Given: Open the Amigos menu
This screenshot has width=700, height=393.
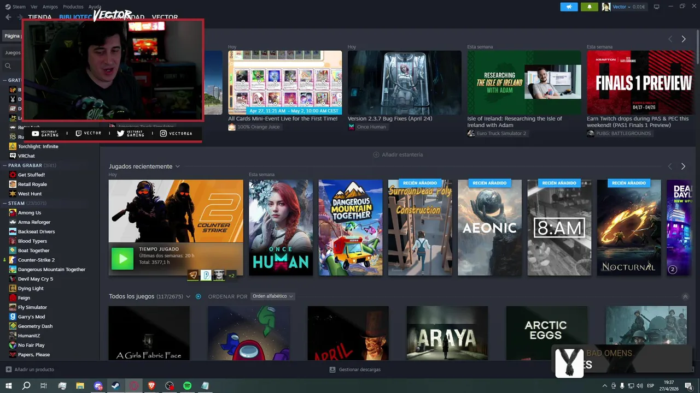Looking at the screenshot, I should [x=50, y=7].
